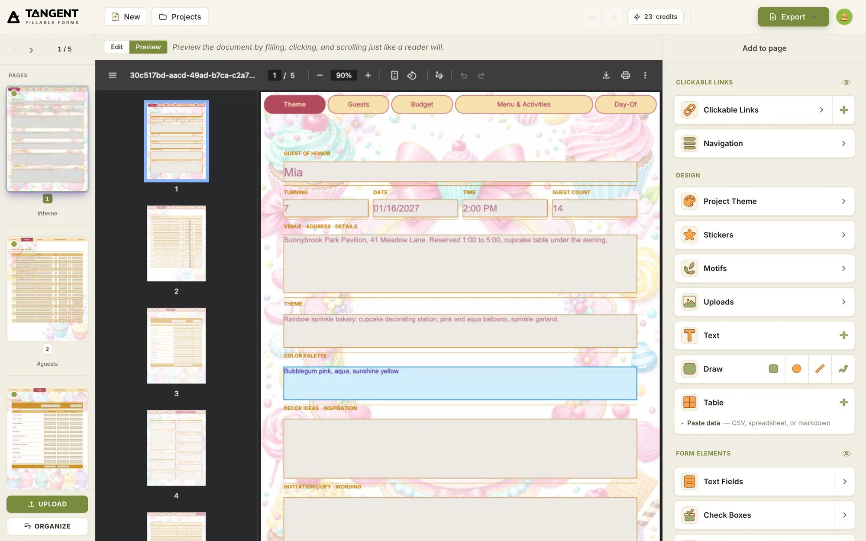Open the Day-Of tab

click(625, 104)
